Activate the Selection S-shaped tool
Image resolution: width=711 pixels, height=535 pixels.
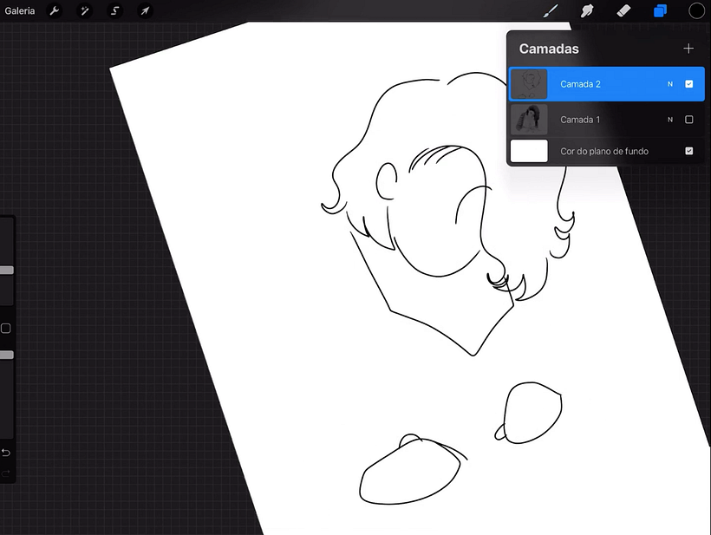[x=114, y=10]
